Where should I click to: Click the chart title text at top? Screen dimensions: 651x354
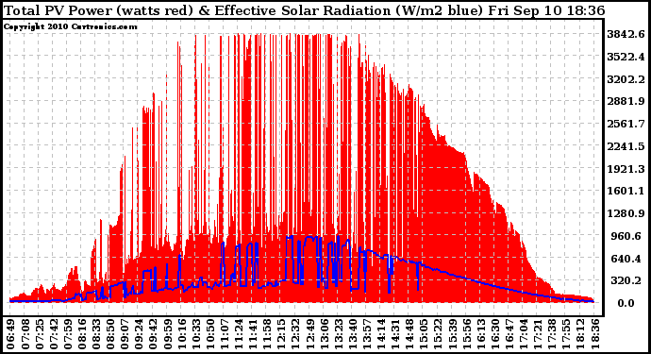[304, 10]
